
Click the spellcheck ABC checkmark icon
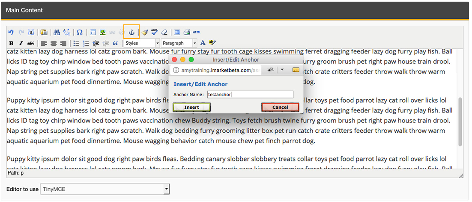tap(154, 32)
